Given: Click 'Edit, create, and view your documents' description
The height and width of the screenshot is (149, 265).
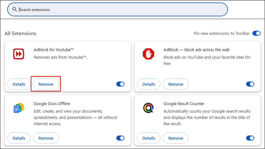Looking at the screenshot, I should [75, 118].
